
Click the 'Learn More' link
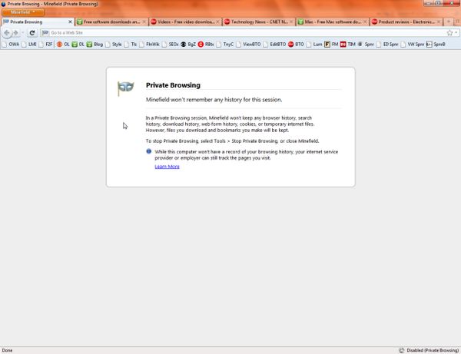(x=167, y=167)
